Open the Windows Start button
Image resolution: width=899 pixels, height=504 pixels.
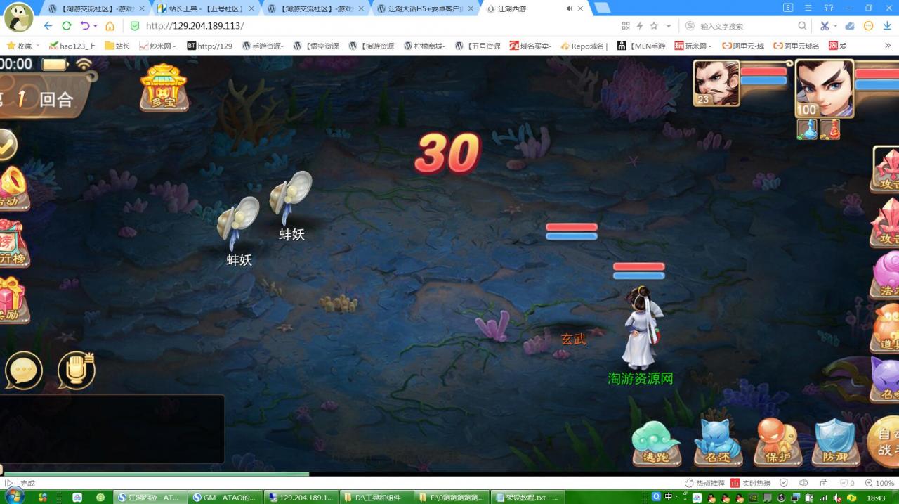[x=15, y=497]
